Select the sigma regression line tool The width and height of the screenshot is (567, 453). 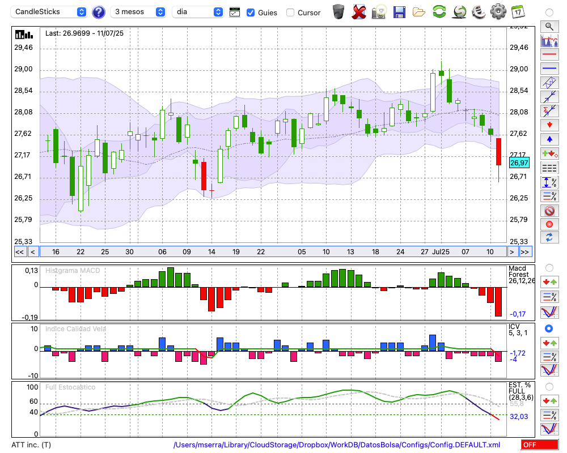click(549, 110)
